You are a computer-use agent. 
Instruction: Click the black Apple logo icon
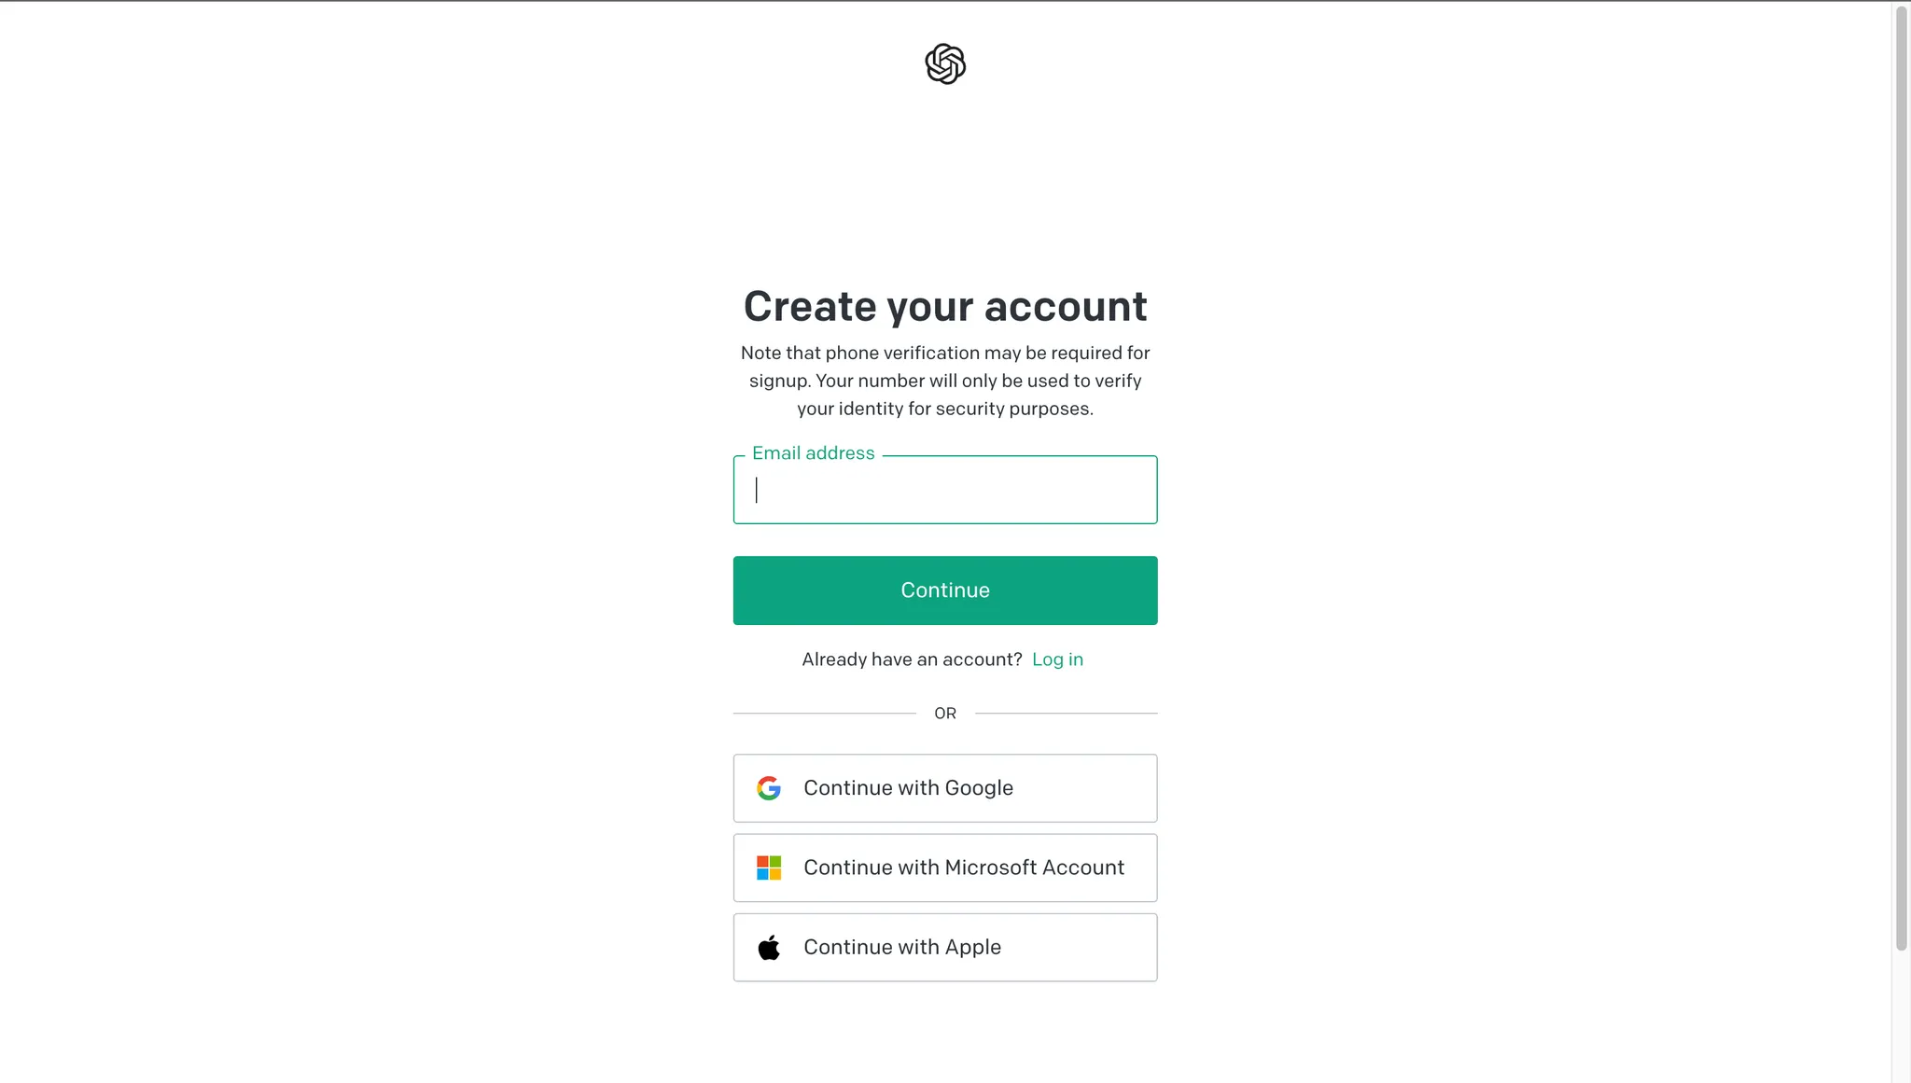coord(769,948)
